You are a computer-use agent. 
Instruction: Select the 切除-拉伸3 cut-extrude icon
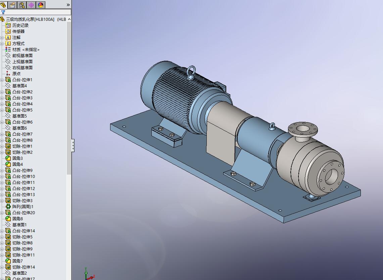click(8, 200)
